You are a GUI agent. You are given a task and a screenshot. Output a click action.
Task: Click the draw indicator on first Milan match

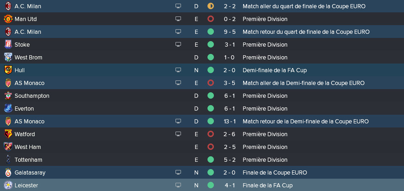(211, 6)
